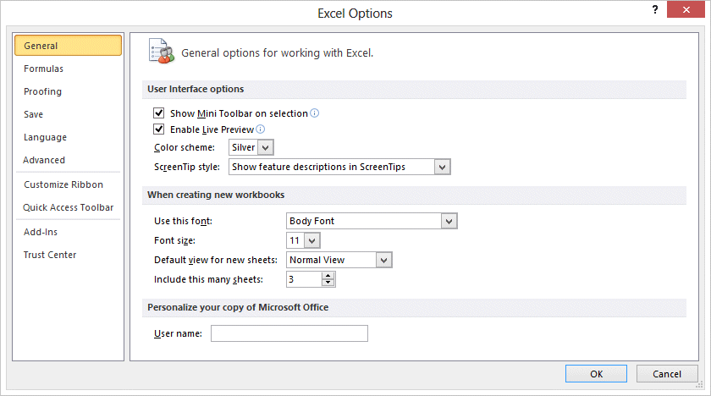Click the info icon beside Mini Toolbar option

[314, 113]
